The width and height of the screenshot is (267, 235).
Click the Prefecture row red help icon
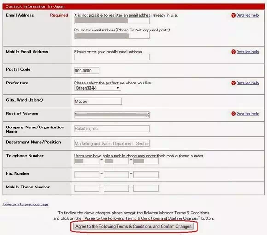tap(233, 83)
